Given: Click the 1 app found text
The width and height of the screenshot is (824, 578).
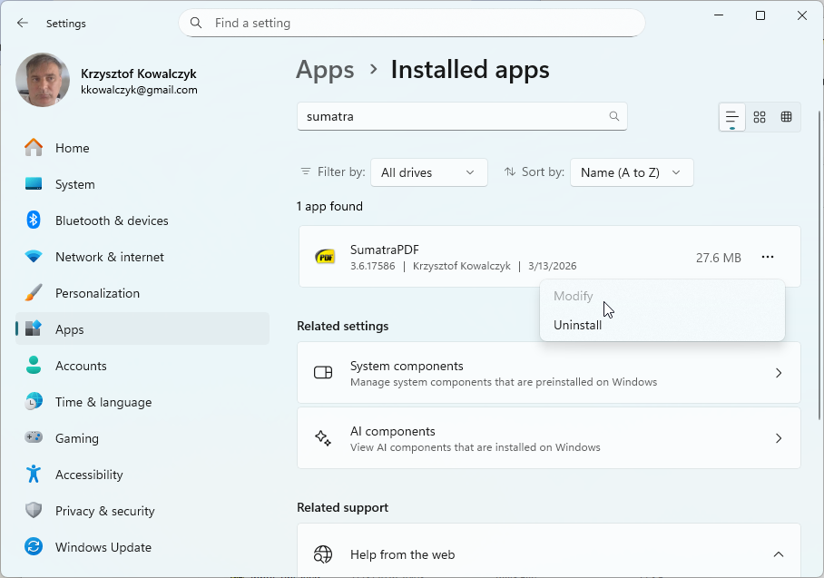Looking at the screenshot, I should click(x=329, y=206).
